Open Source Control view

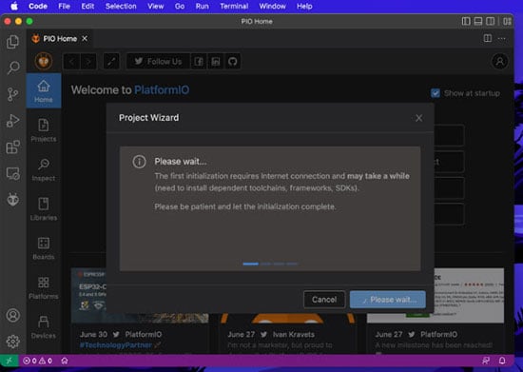tap(13, 94)
